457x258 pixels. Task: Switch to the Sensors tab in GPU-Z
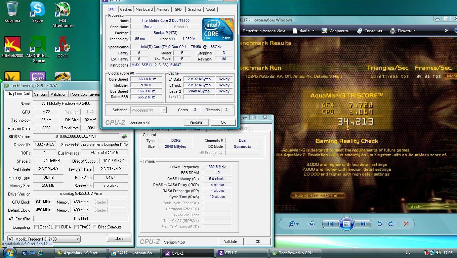tap(40, 94)
